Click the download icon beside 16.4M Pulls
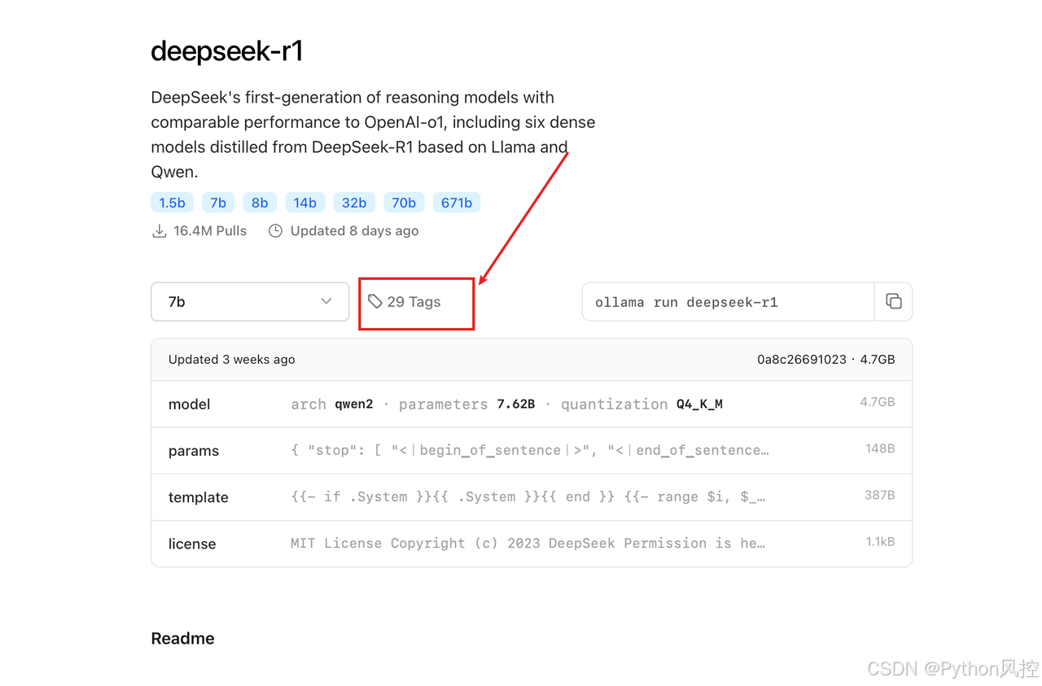 tap(160, 230)
